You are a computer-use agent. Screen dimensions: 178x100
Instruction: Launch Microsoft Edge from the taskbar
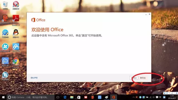coord(65,97)
